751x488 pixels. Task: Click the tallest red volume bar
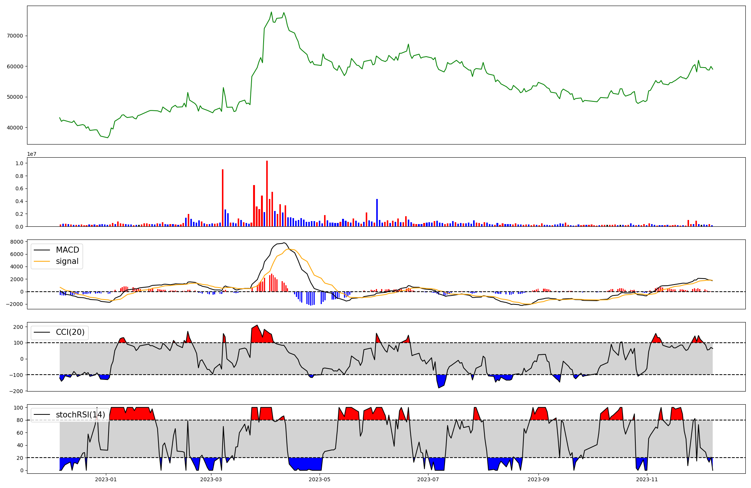click(267, 193)
